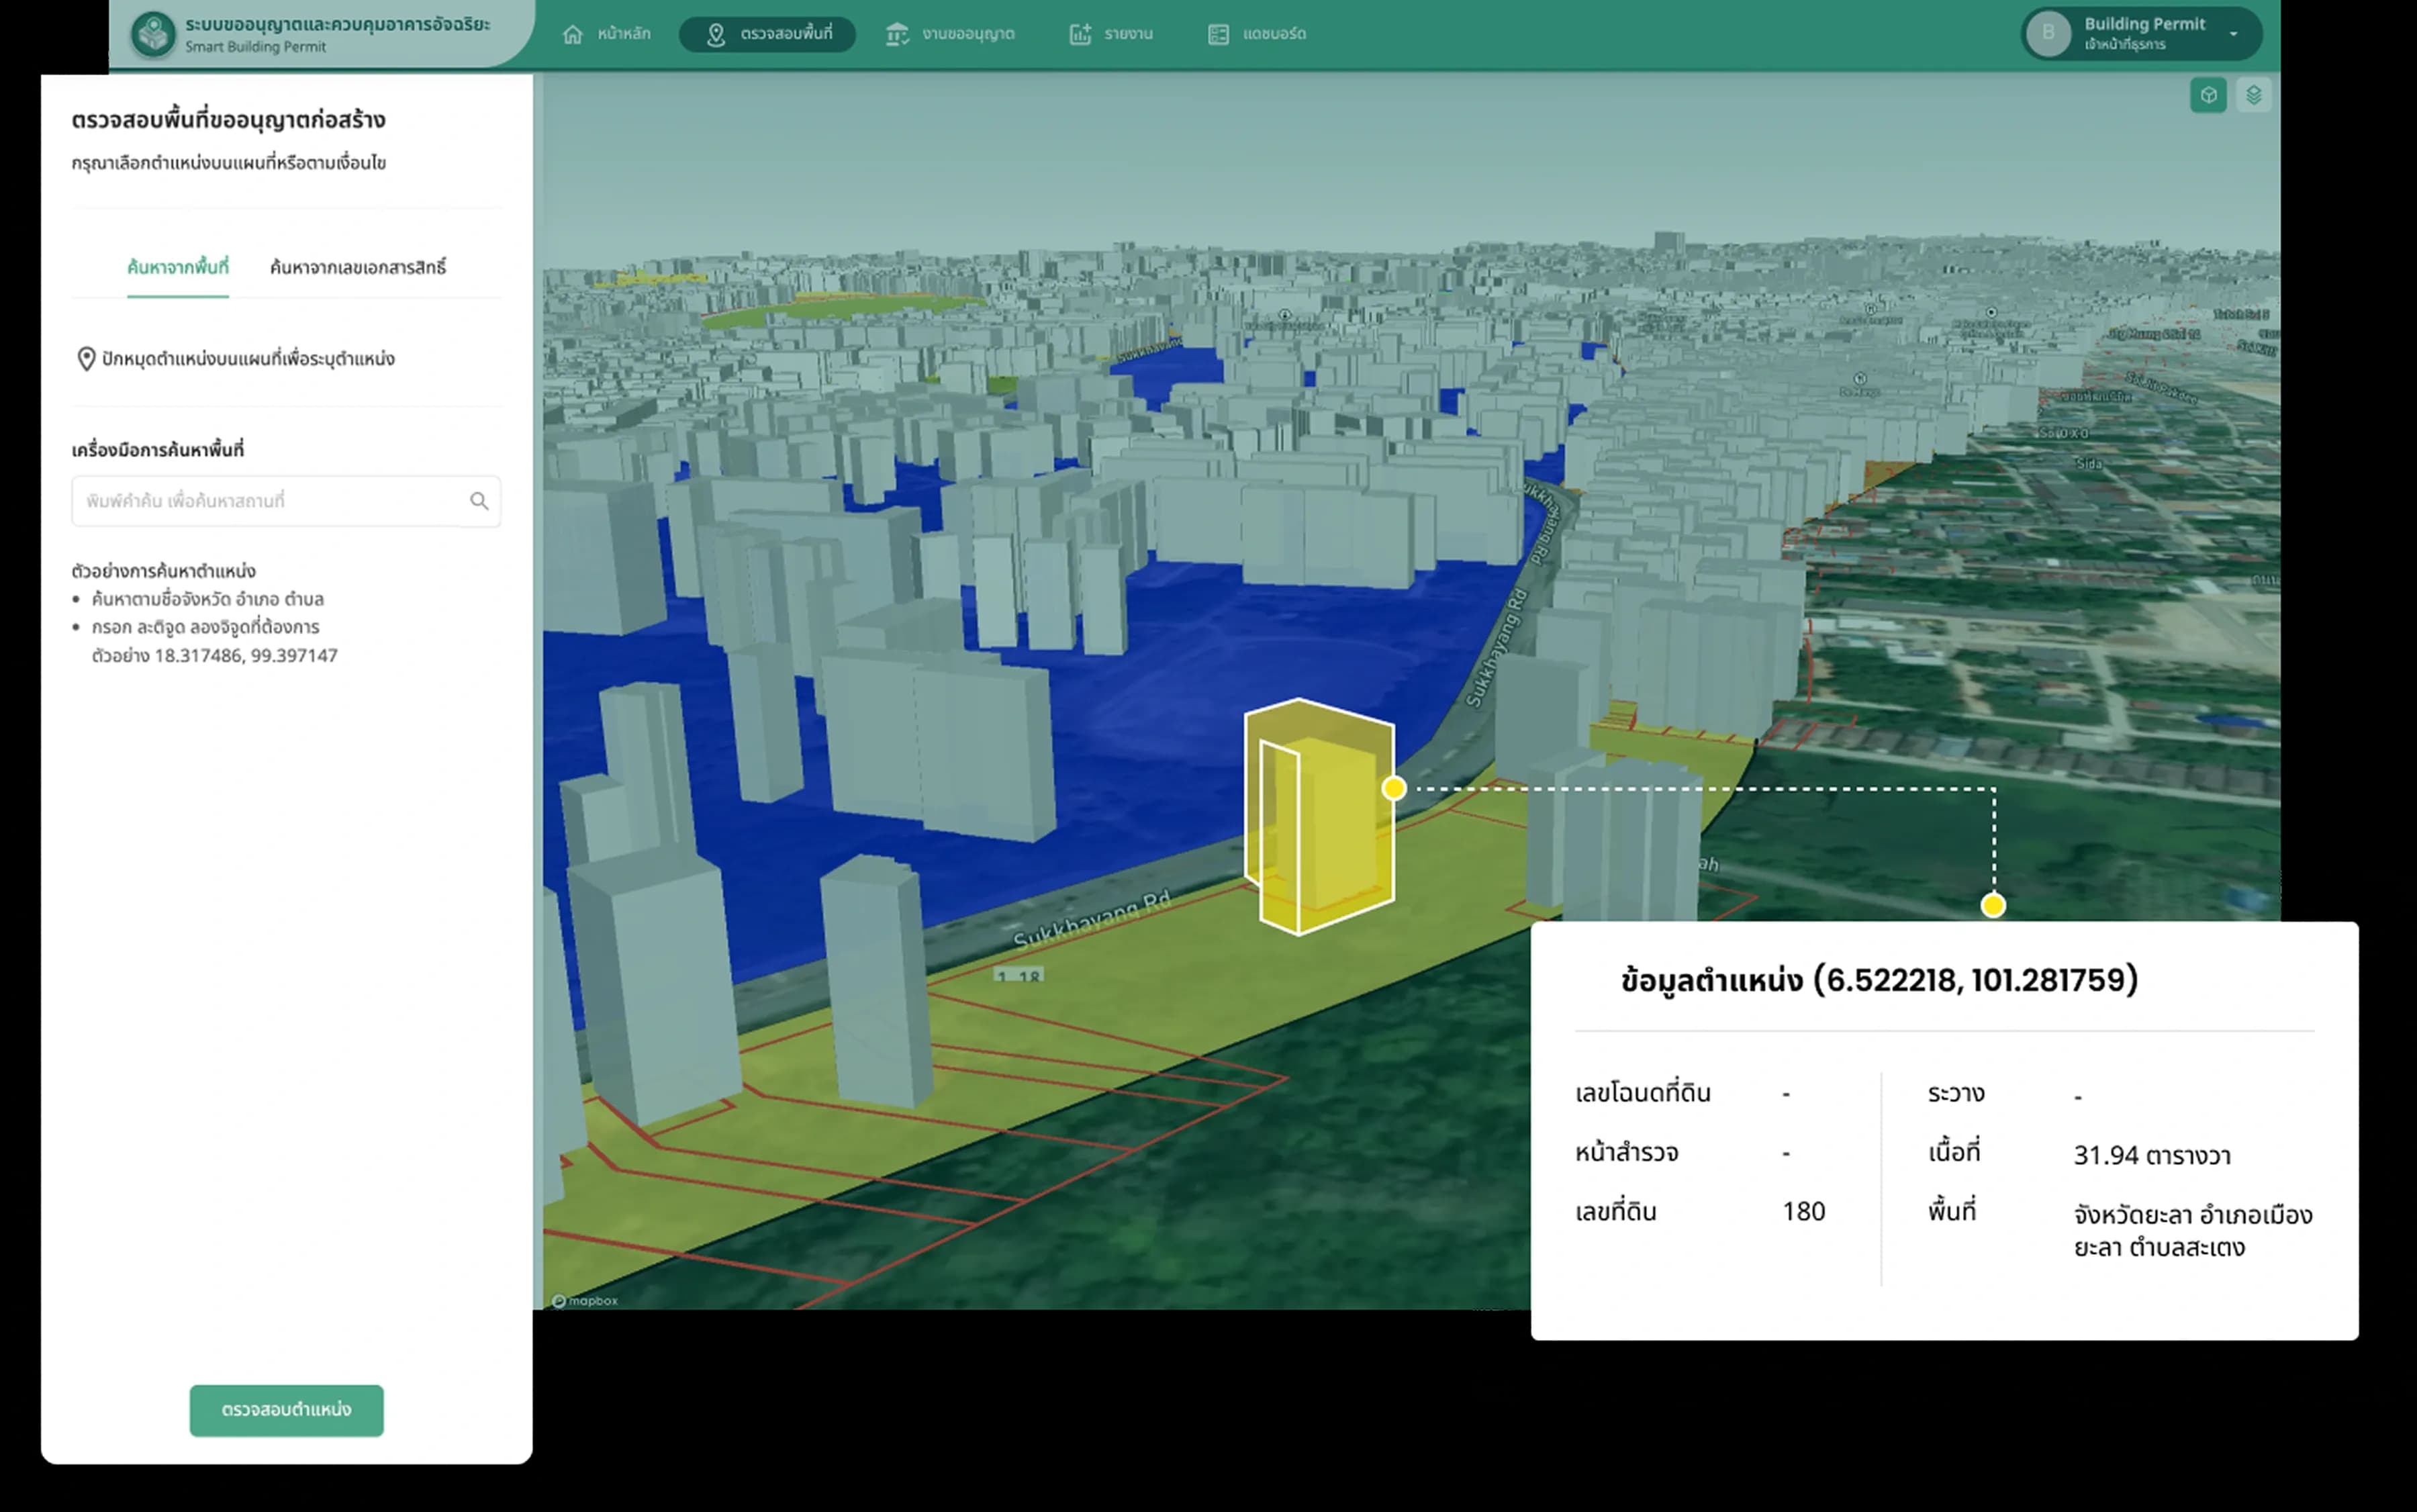Click the magnifier search icon
The width and height of the screenshot is (2417, 1512).
pos(479,501)
